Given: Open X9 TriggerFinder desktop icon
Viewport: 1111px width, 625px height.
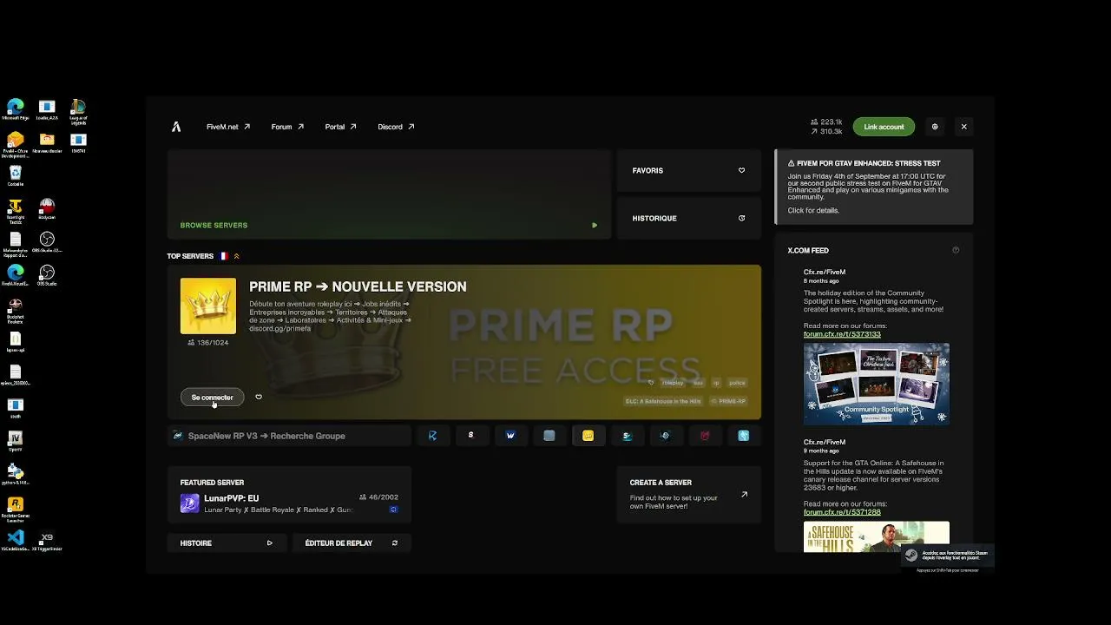Looking at the screenshot, I should pos(47,541).
